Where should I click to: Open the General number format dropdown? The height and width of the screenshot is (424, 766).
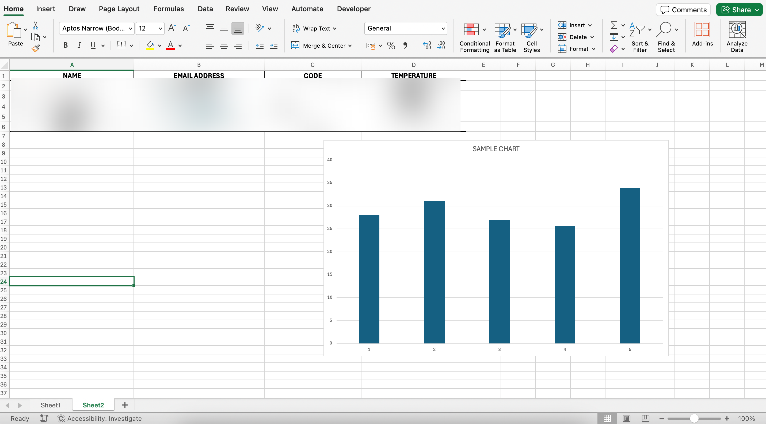tap(443, 28)
